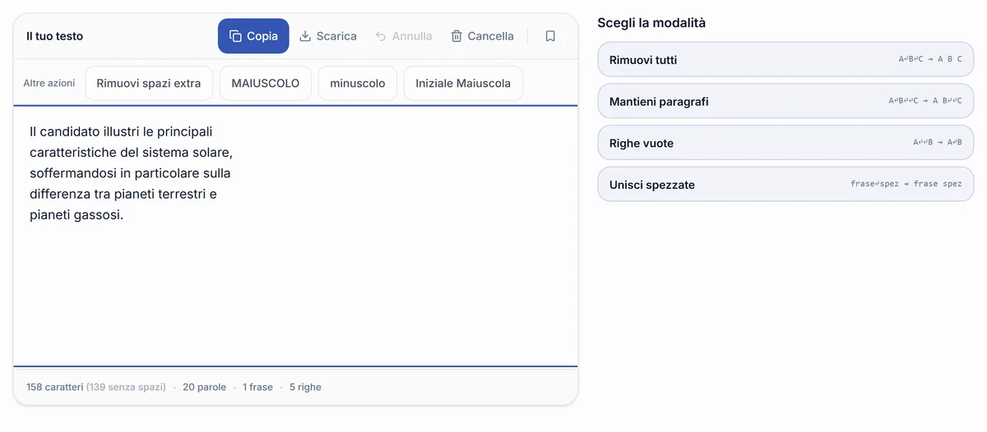The height and width of the screenshot is (432, 987).
Task: Click the '5 righe' line count
Action: tap(305, 387)
